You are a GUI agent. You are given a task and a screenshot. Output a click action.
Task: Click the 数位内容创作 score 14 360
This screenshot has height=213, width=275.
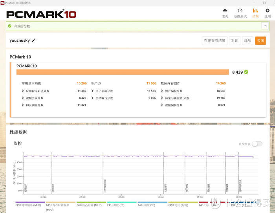coord(221,83)
